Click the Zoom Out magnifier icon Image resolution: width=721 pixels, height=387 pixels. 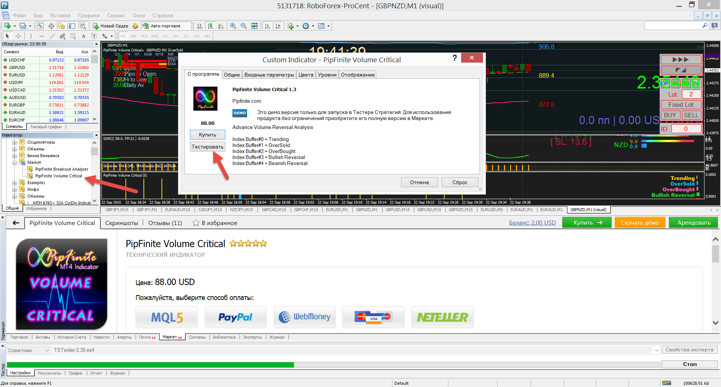tap(244, 26)
